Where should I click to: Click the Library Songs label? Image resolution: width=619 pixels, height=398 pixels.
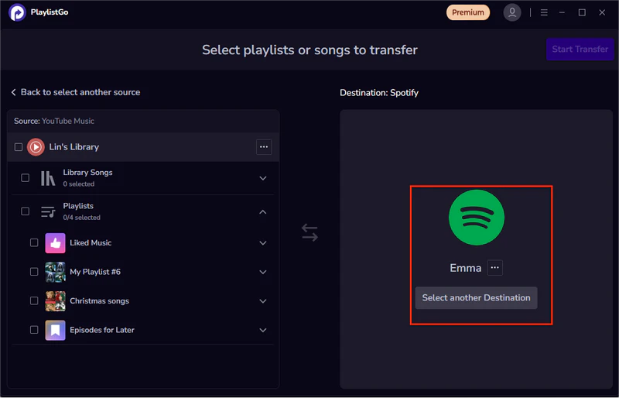tap(87, 173)
